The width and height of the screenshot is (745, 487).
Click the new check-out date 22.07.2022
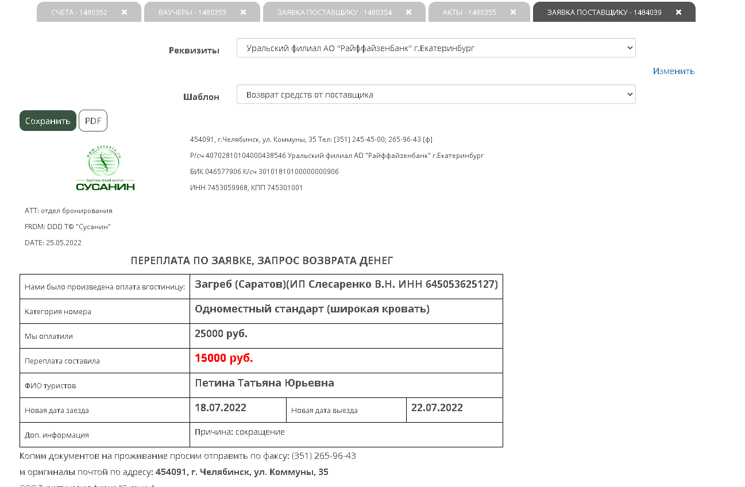437,408
